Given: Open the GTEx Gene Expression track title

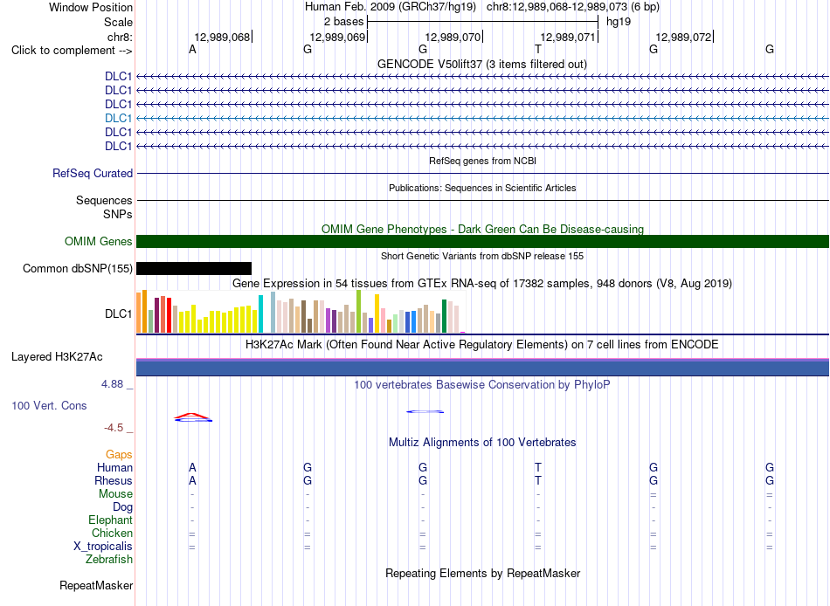Looking at the screenshot, I should click(482, 283).
